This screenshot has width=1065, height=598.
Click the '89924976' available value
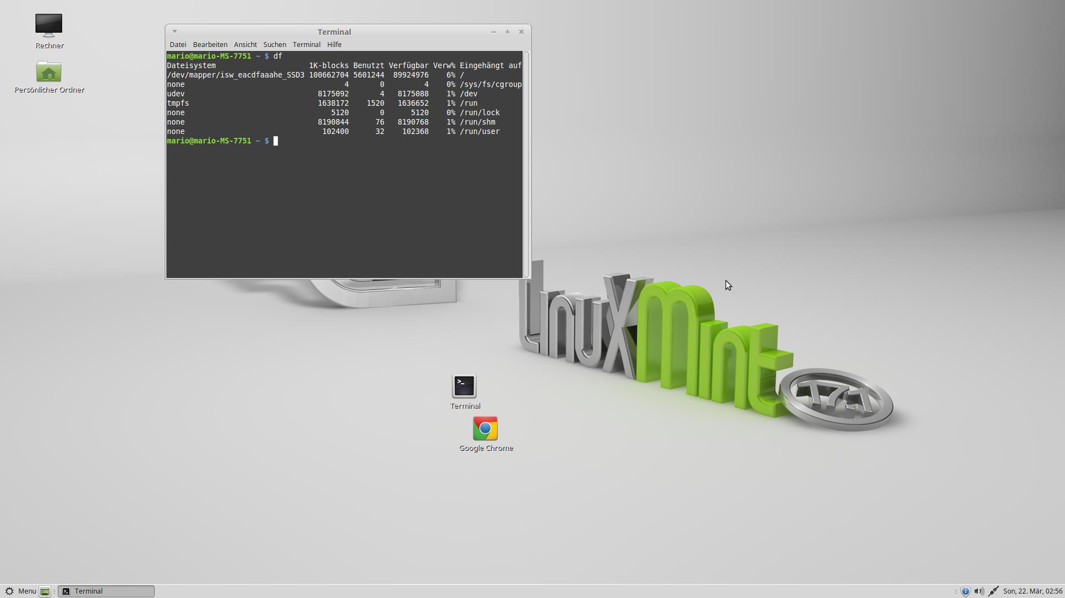[411, 75]
